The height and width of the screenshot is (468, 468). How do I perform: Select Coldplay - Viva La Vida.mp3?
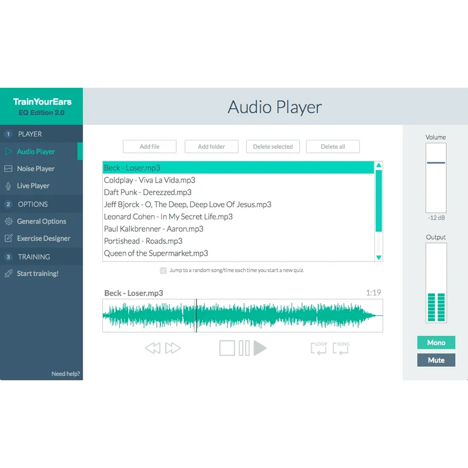[238, 180]
